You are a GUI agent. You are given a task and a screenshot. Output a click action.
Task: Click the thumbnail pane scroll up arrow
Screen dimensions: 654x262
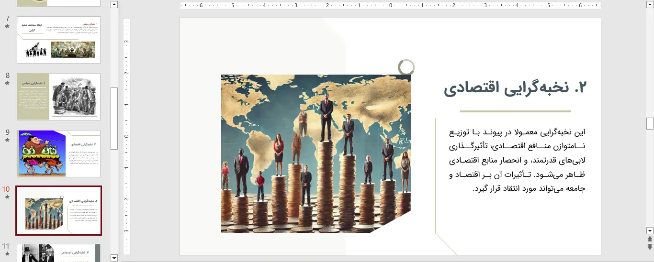coord(114,5)
